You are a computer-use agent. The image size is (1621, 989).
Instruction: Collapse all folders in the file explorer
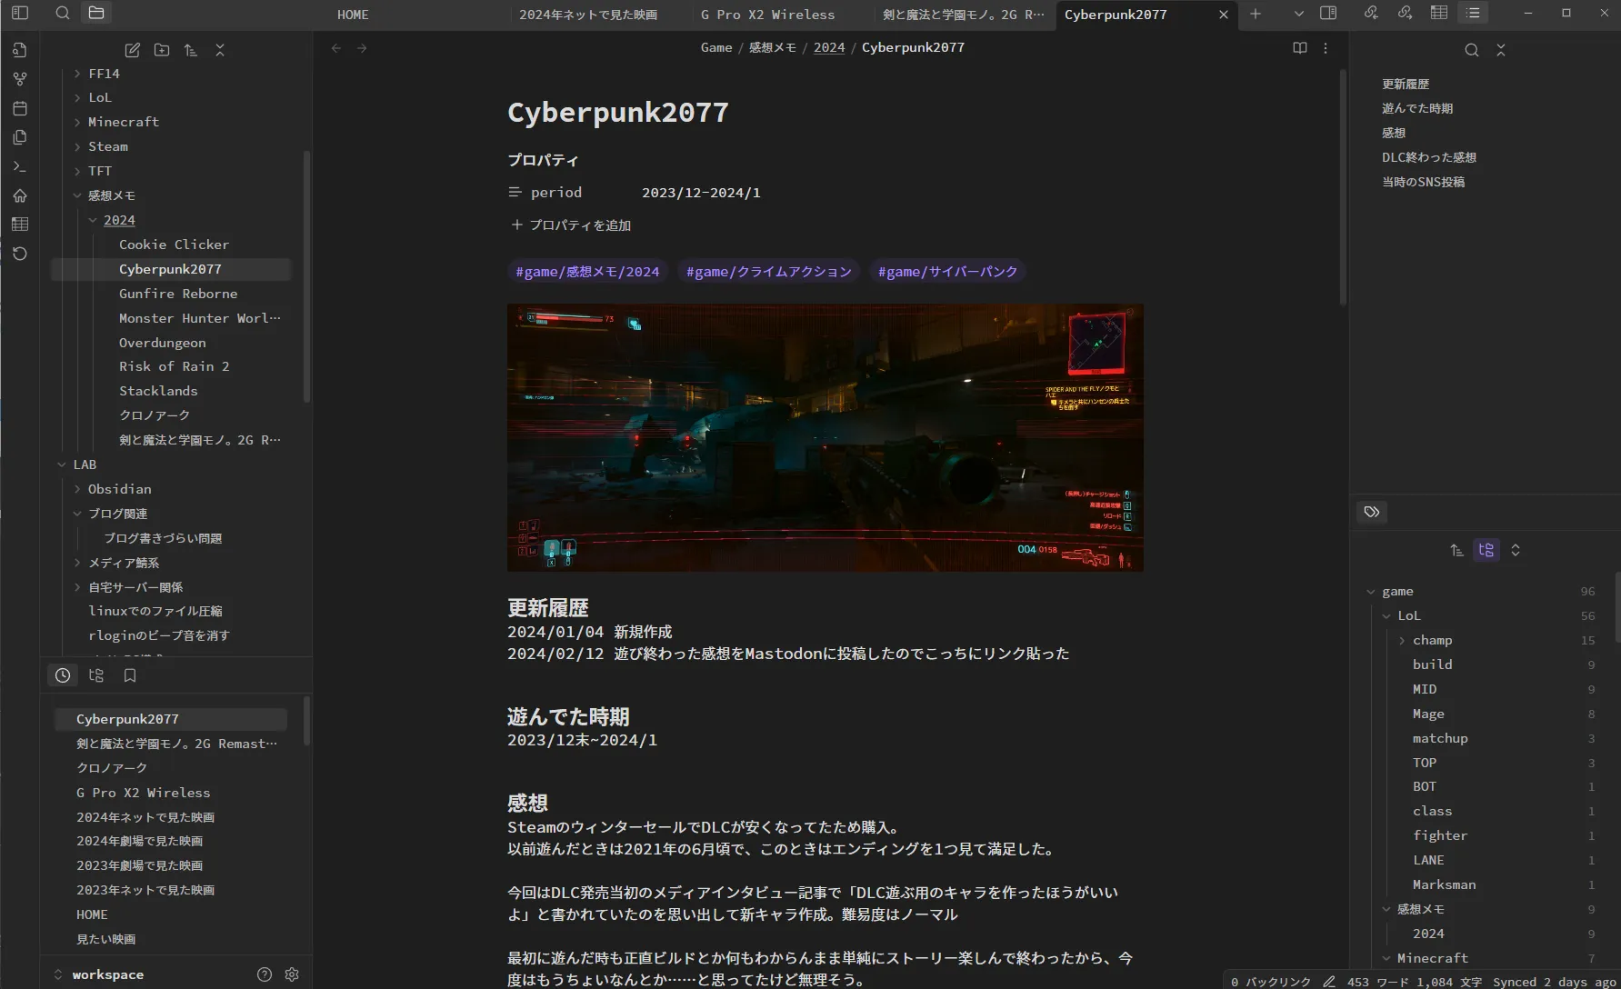pos(220,50)
